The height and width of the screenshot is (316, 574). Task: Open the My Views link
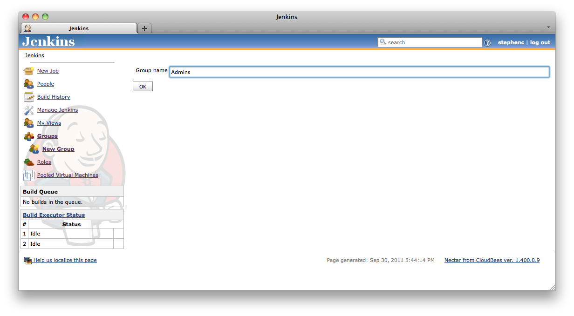(49, 123)
